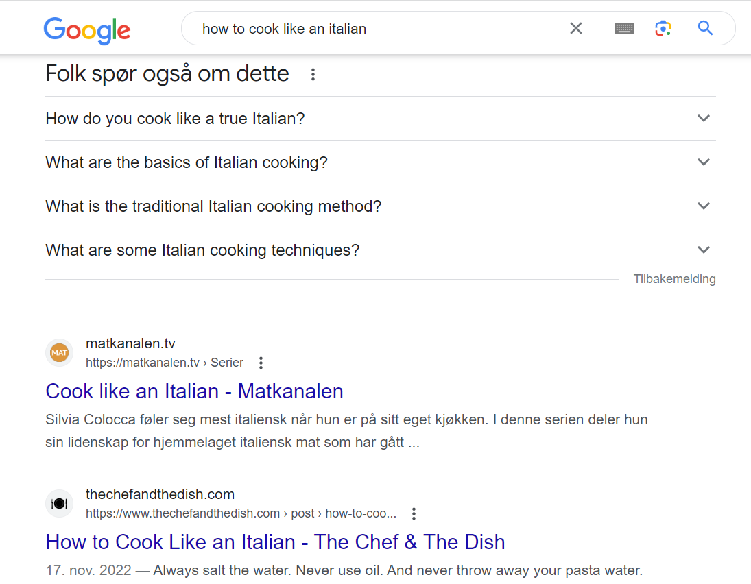This screenshot has height=584, width=751.
Task: Click the Google logo
Action: tap(86, 30)
